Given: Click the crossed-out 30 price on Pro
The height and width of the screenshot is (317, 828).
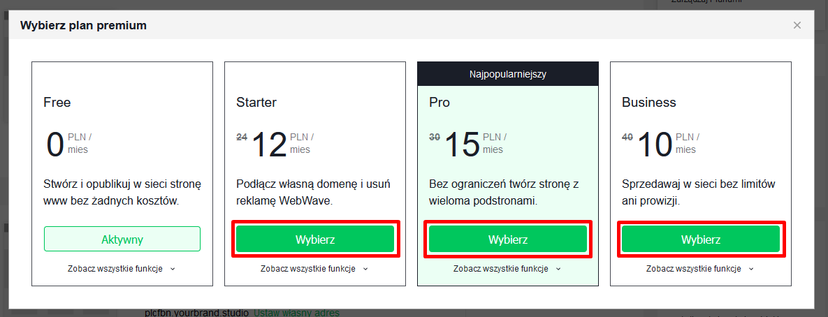Looking at the screenshot, I should point(434,138).
